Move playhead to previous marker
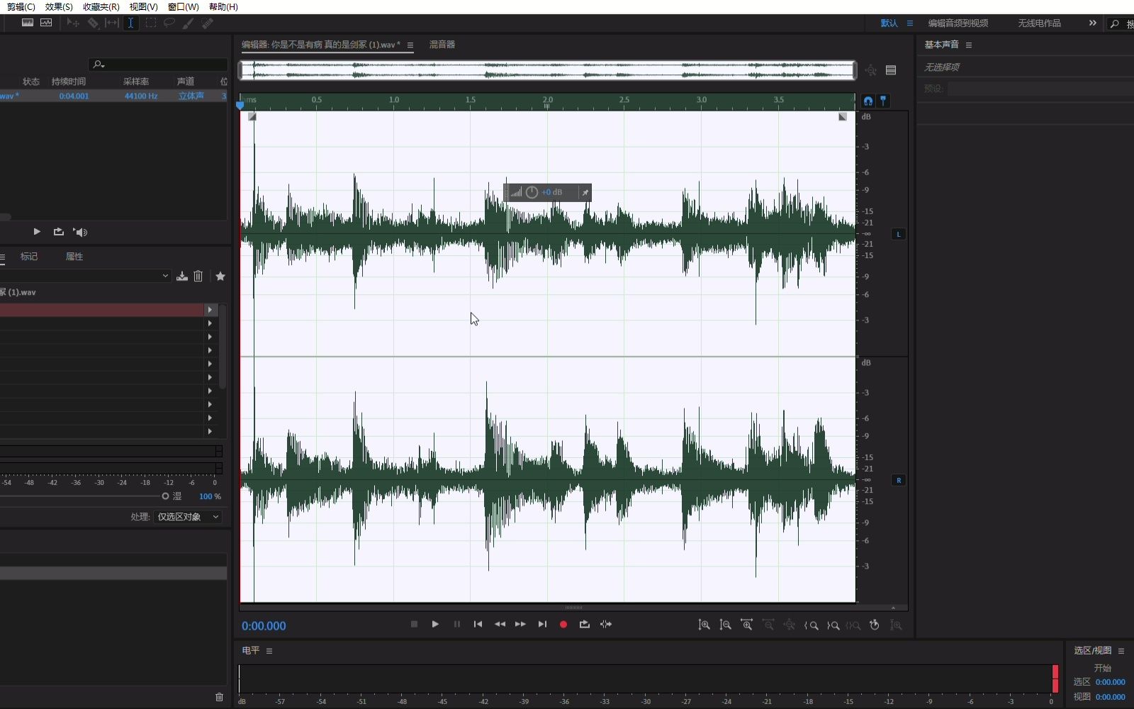 pos(478,625)
